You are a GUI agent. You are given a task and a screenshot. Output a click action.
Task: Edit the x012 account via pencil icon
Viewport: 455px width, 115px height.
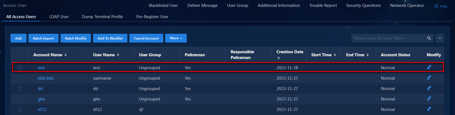(x=429, y=109)
